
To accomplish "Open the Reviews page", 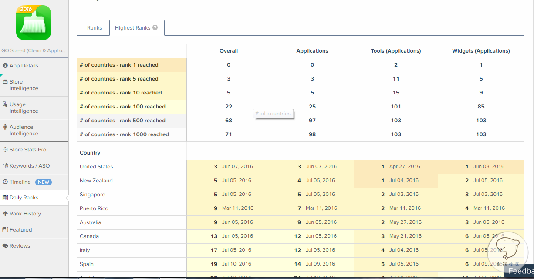I will [20, 246].
